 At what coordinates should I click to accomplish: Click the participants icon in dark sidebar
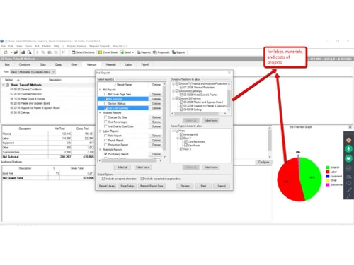[x=348, y=176]
